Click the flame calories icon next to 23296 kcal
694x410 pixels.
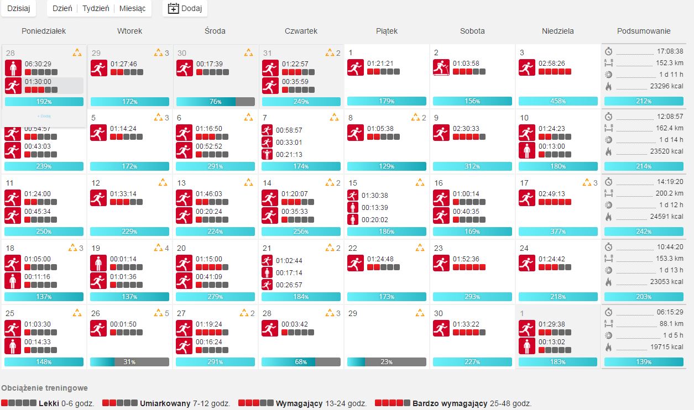(608, 86)
